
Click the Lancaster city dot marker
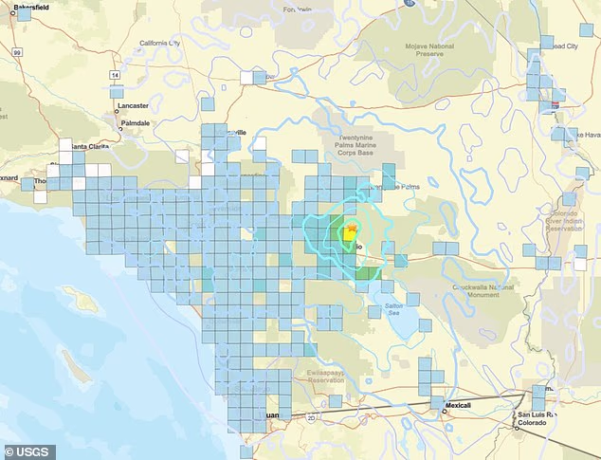(118, 112)
